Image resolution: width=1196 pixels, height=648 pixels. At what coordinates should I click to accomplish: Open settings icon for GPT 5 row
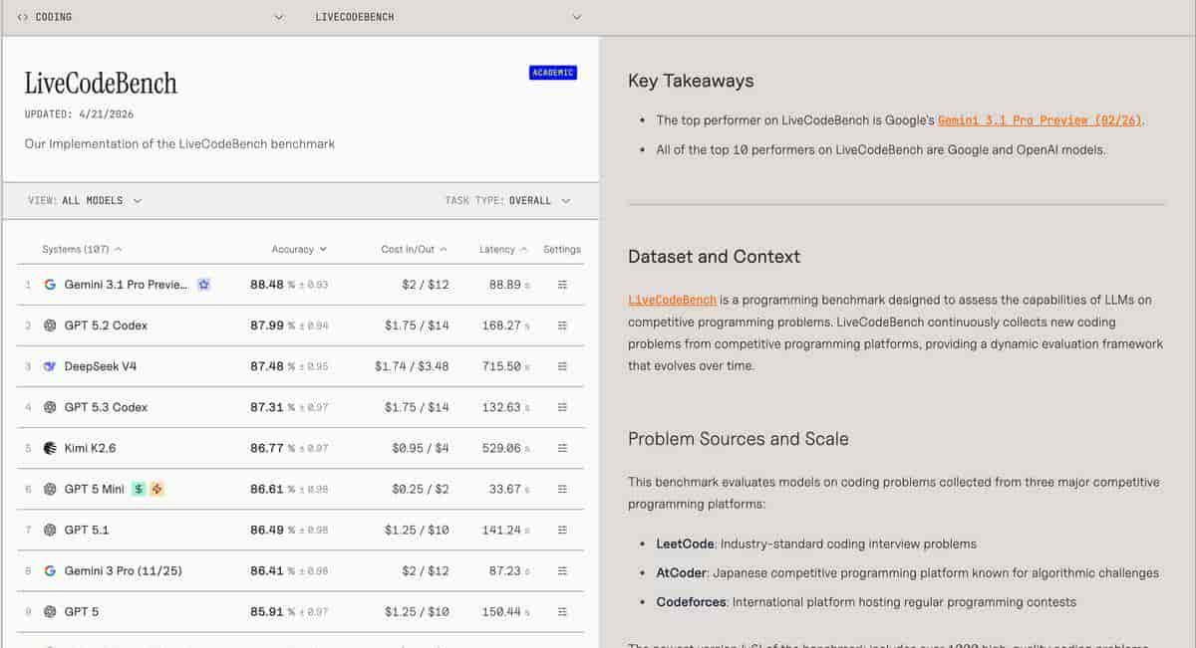pyautogui.click(x=562, y=611)
